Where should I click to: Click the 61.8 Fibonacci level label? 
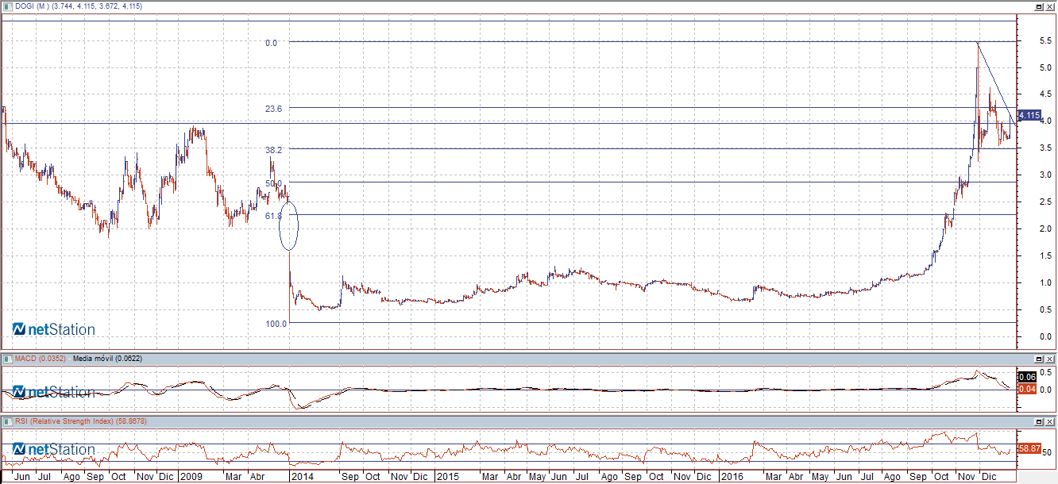pos(273,216)
